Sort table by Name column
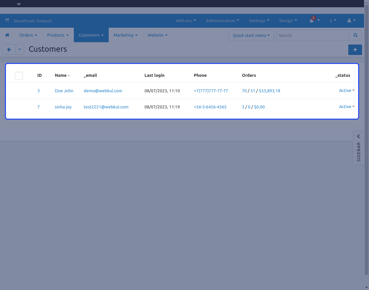The height and width of the screenshot is (290, 369). (x=62, y=75)
